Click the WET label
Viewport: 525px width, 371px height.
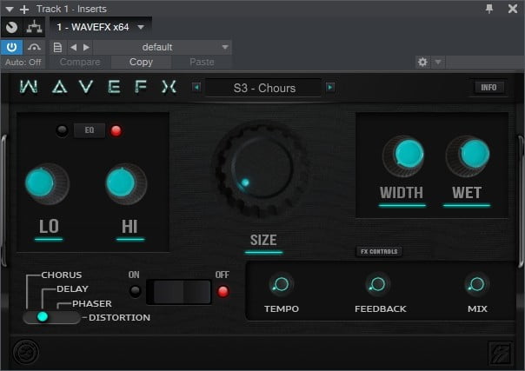click(x=467, y=192)
